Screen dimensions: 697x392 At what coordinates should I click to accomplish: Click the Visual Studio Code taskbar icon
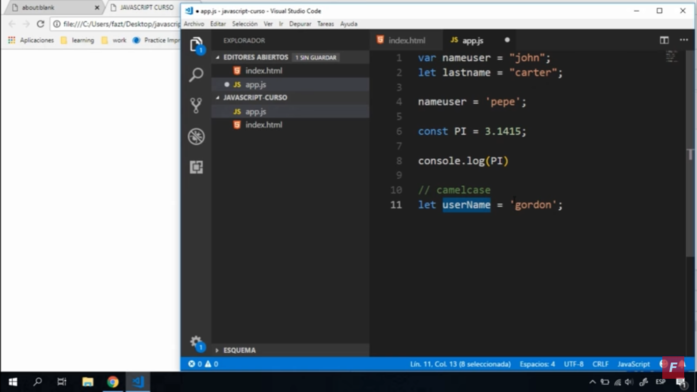[138, 382]
